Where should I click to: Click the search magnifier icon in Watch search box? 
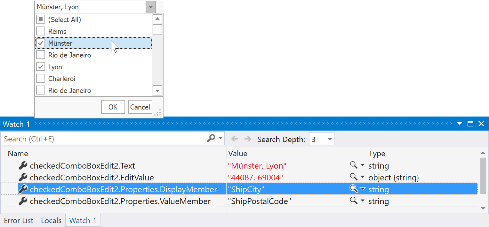coord(211,139)
